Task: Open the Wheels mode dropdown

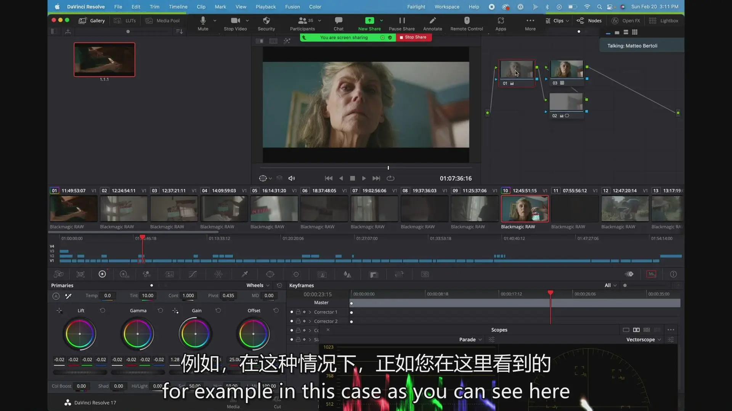Action: 258,285
